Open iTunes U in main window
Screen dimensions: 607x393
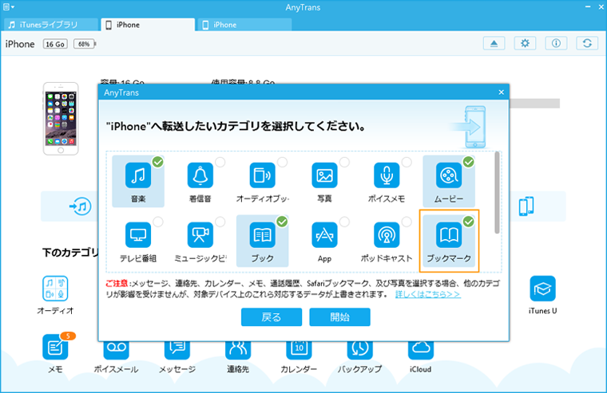542,289
